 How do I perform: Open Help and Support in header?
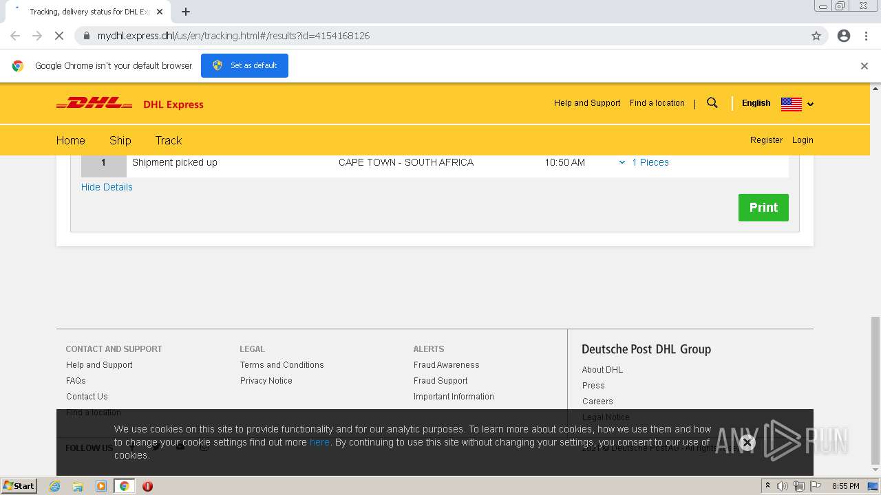[x=587, y=103]
